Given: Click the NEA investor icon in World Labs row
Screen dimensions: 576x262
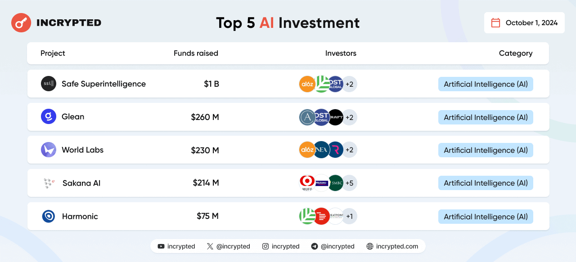Looking at the screenshot, I should (321, 150).
